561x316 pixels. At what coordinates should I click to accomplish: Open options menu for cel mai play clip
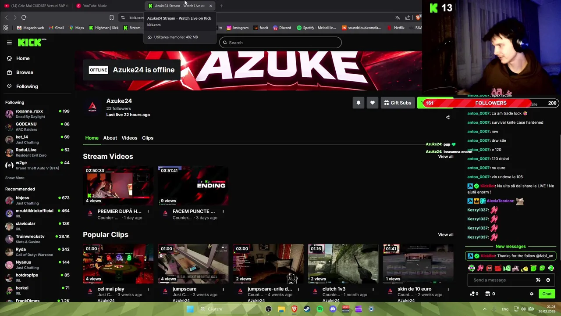tap(148, 289)
